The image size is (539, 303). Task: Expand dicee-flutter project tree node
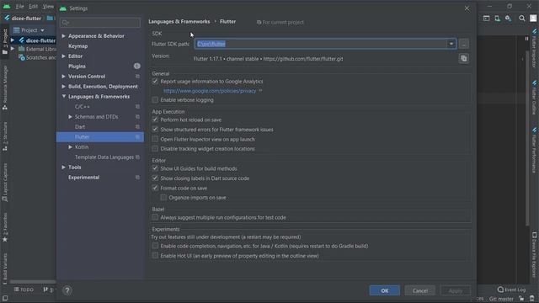tap(13, 40)
